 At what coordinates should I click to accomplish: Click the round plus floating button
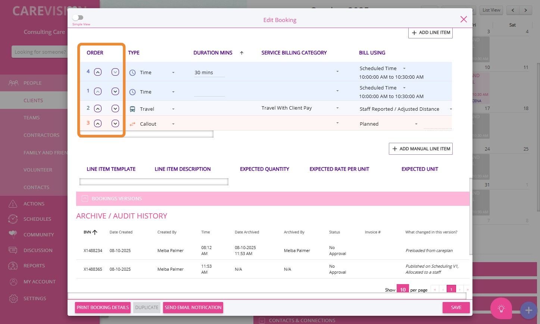pos(528,310)
